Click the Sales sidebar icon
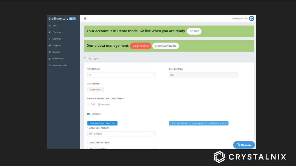 pos(50,26)
